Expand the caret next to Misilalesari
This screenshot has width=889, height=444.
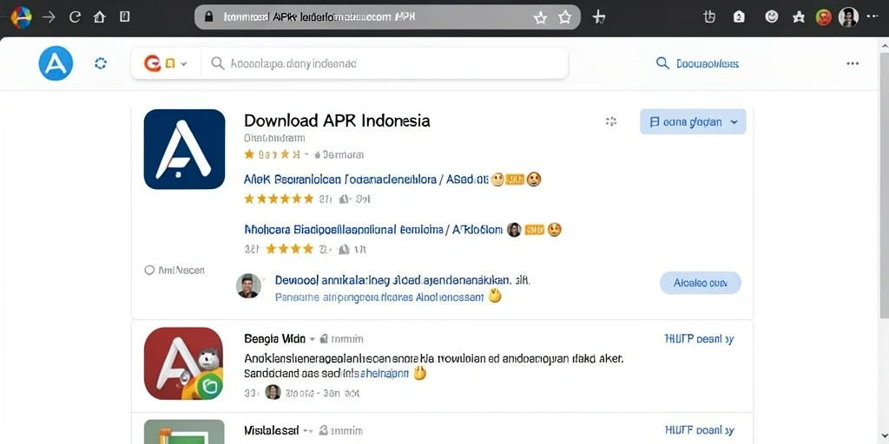(309, 431)
